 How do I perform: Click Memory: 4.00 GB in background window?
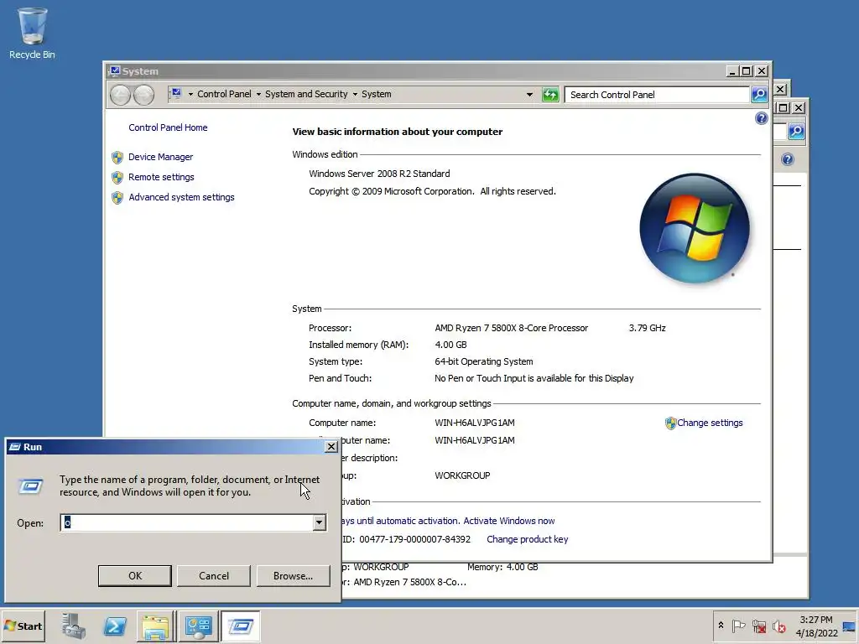tap(502, 568)
